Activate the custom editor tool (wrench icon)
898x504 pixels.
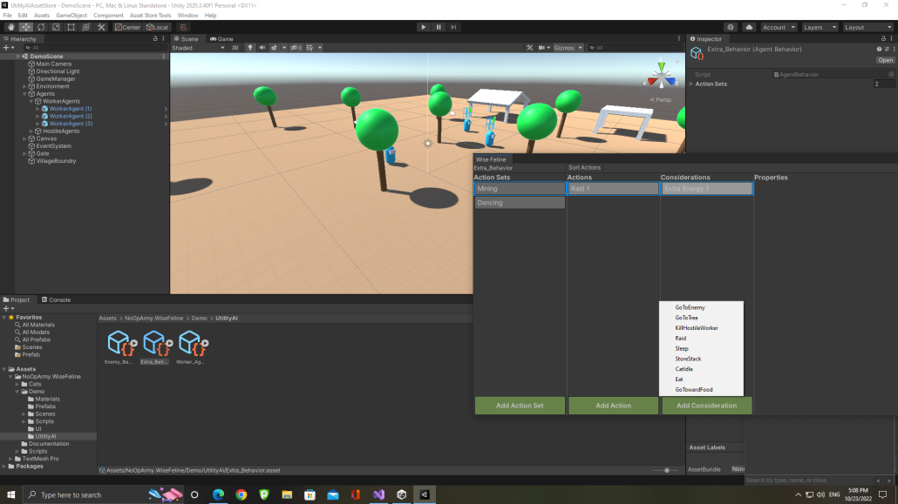coord(101,26)
